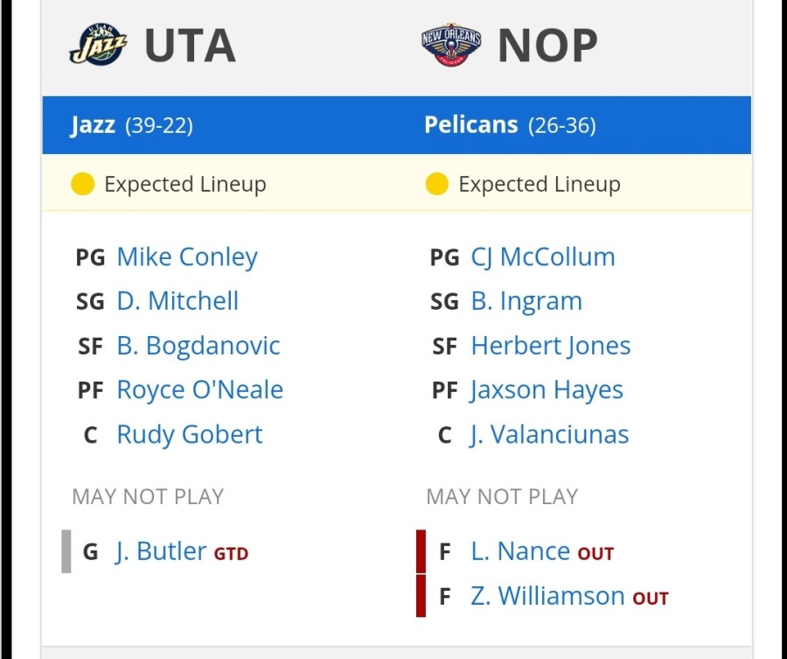Click the Jazz yellow Expected Lineup dot
Screen dimensions: 787x659
coord(83,184)
